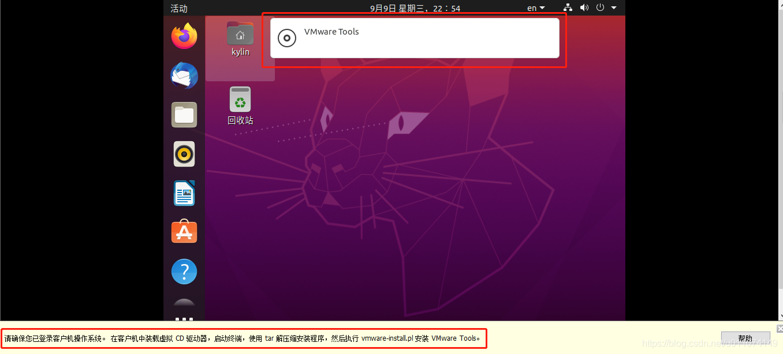783x354 pixels.
Task: Show applications grid in the dock
Action: [x=184, y=318]
